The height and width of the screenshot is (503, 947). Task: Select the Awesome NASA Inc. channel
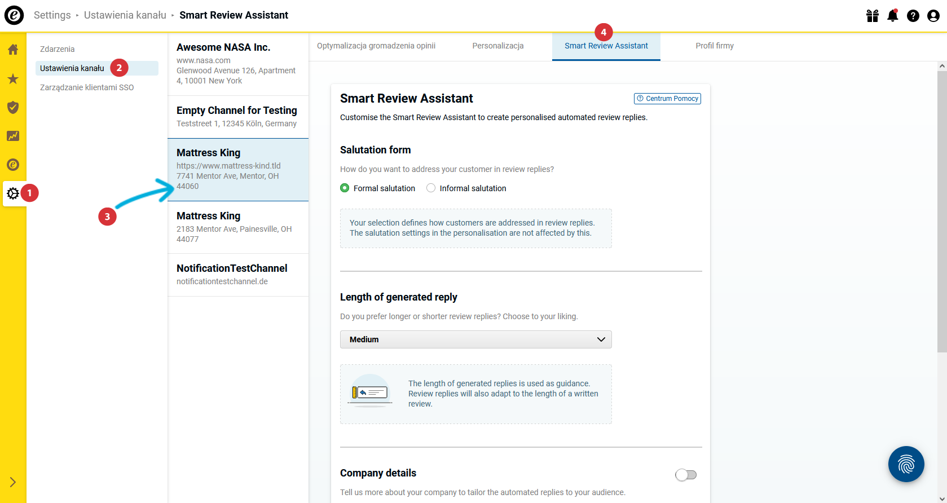pos(238,64)
